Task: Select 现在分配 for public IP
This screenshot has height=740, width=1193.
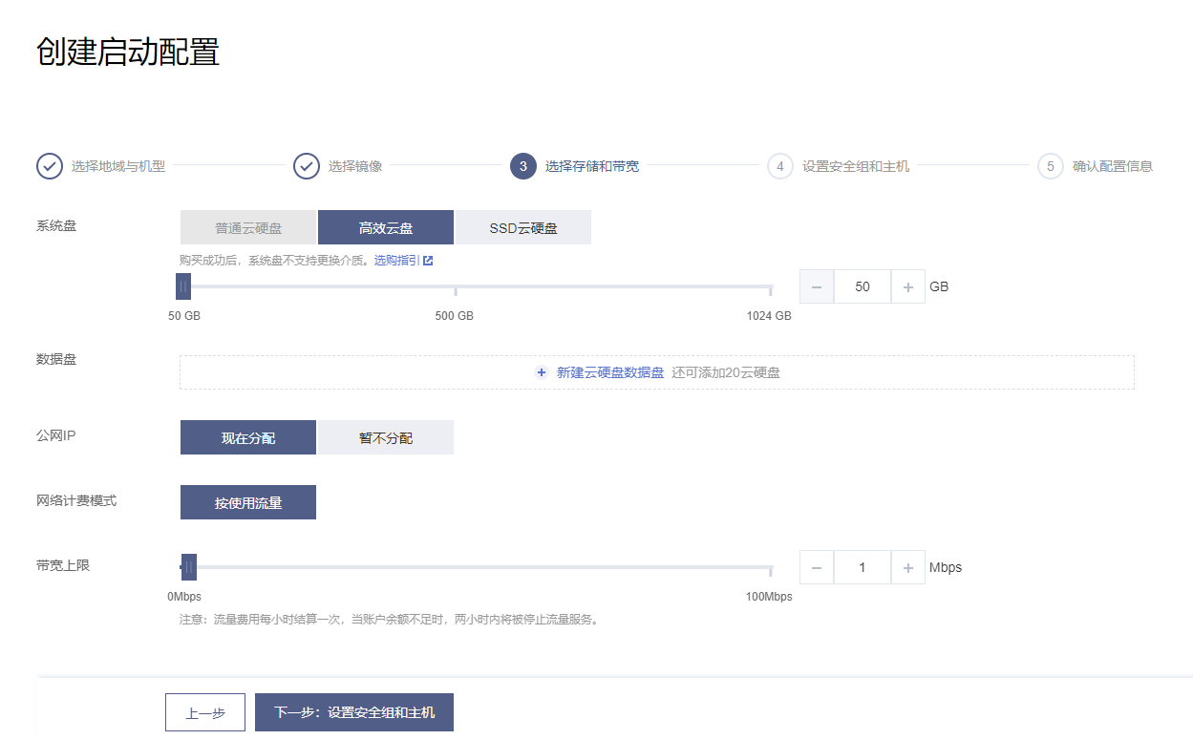Action: coord(248,437)
